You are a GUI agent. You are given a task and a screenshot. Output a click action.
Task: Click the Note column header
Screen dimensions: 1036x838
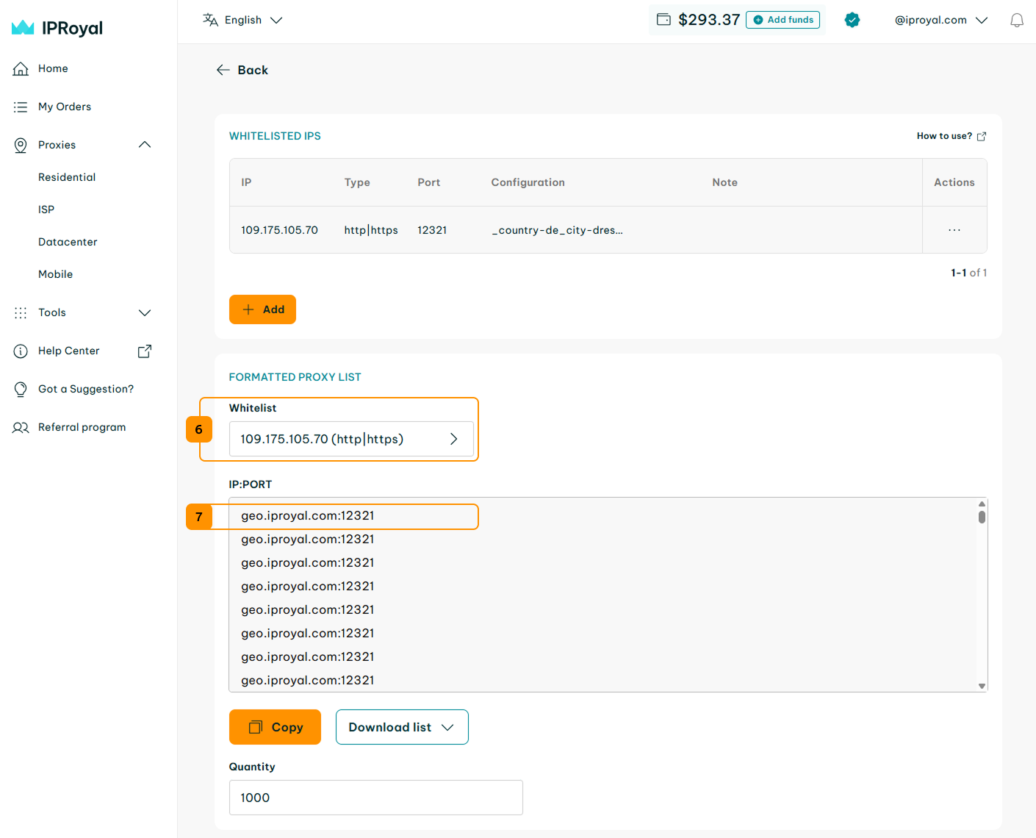click(724, 182)
